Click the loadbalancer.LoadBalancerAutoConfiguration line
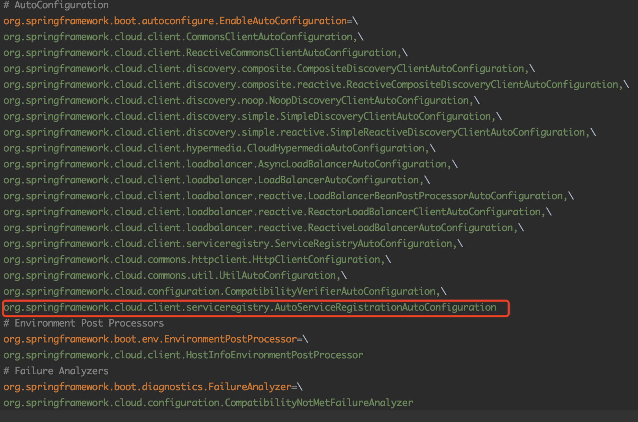The image size is (638, 422). click(217, 180)
